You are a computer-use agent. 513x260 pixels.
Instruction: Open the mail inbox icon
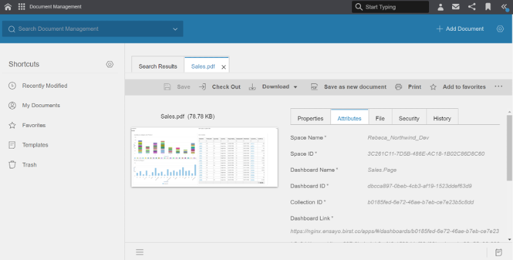(x=456, y=7)
